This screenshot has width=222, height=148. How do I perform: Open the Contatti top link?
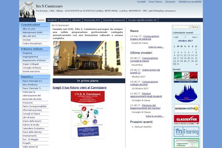(x=141, y=2)
